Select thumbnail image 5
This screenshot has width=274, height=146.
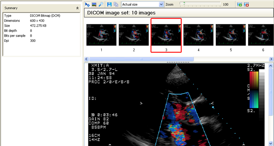(231, 35)
